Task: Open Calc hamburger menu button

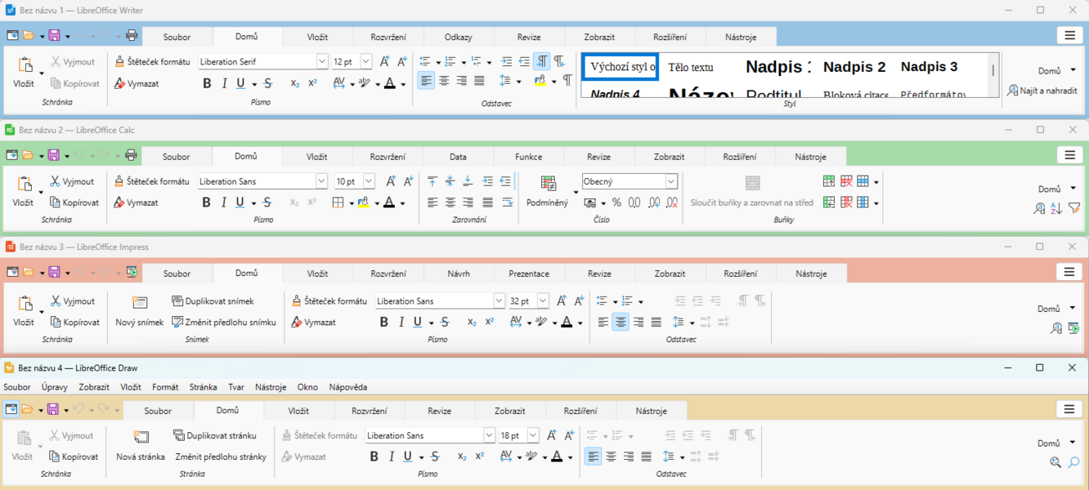Action: (x=1069, y=155)
